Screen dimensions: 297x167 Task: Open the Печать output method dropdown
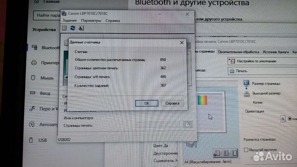pyautogui.click(x=262, y=71)
